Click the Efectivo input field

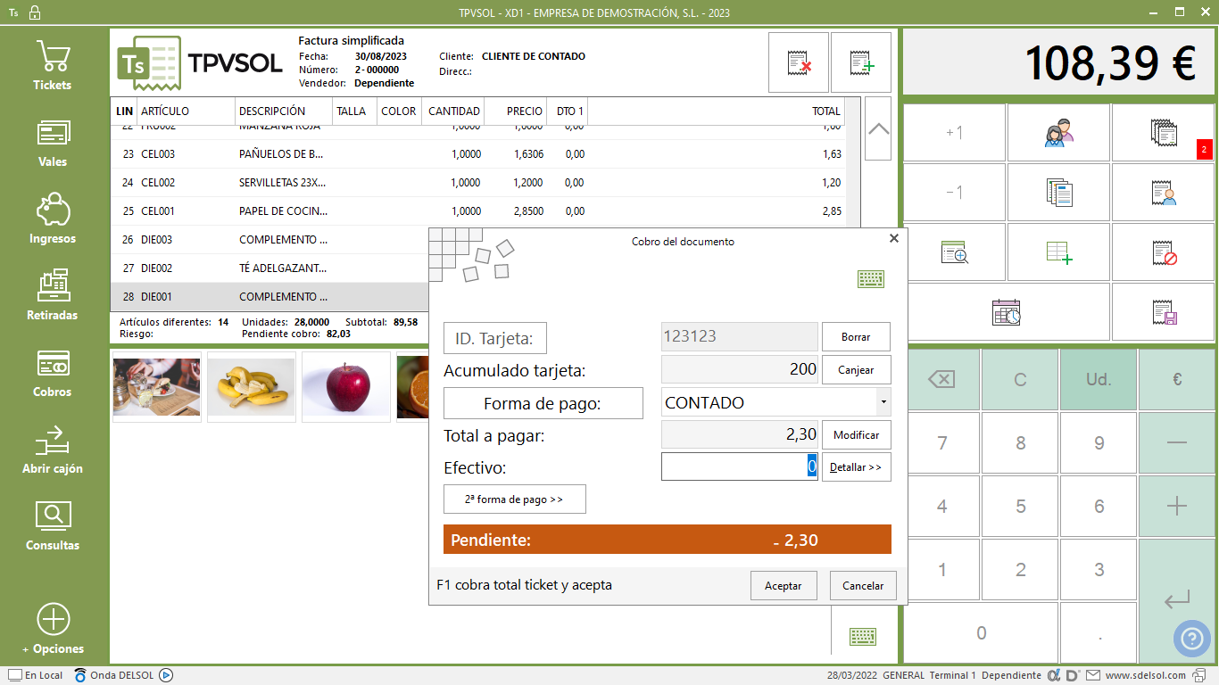pos(736,466)
